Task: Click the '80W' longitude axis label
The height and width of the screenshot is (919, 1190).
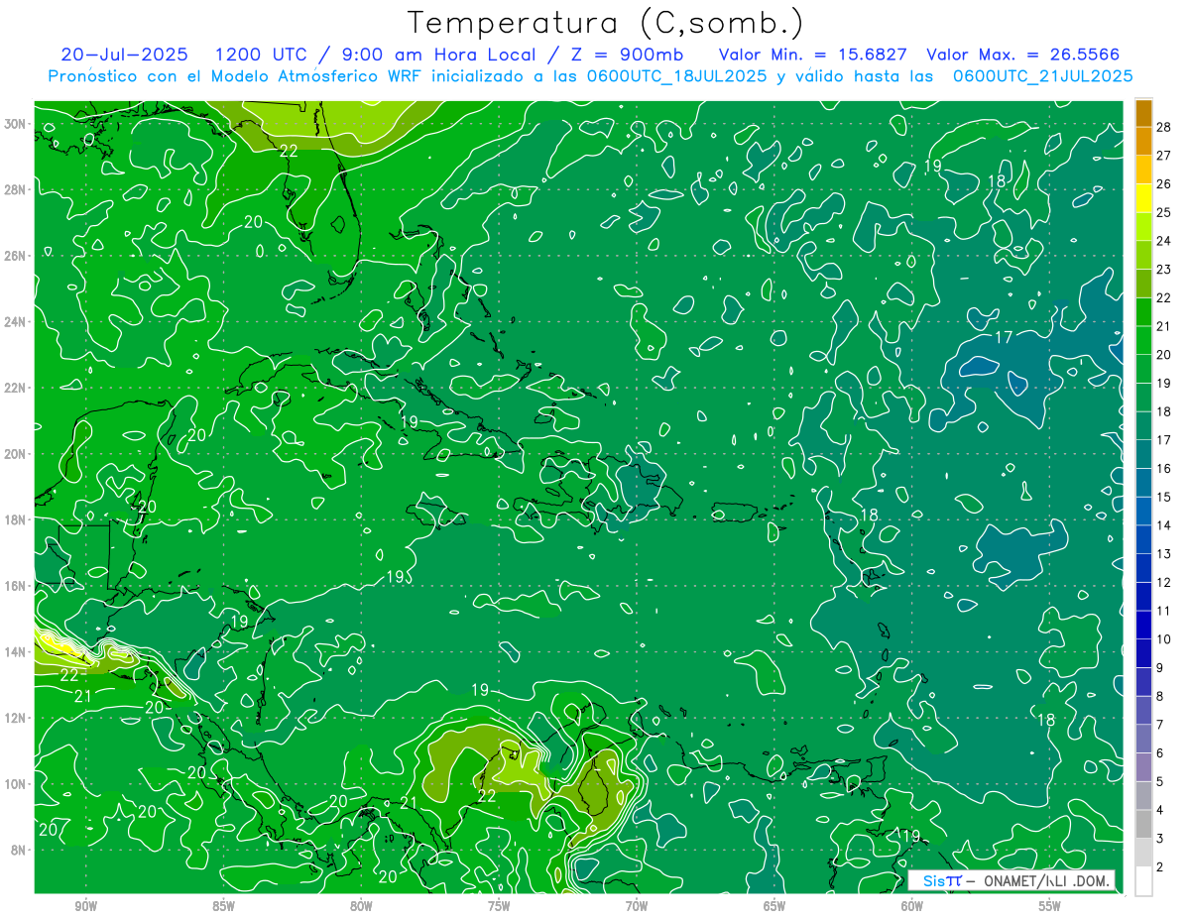Action: (361, 906)
